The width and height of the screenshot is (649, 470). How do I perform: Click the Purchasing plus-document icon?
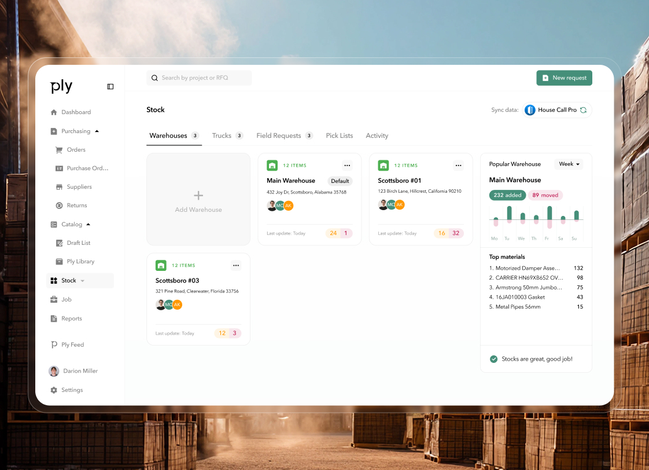[x=54, y=131]
